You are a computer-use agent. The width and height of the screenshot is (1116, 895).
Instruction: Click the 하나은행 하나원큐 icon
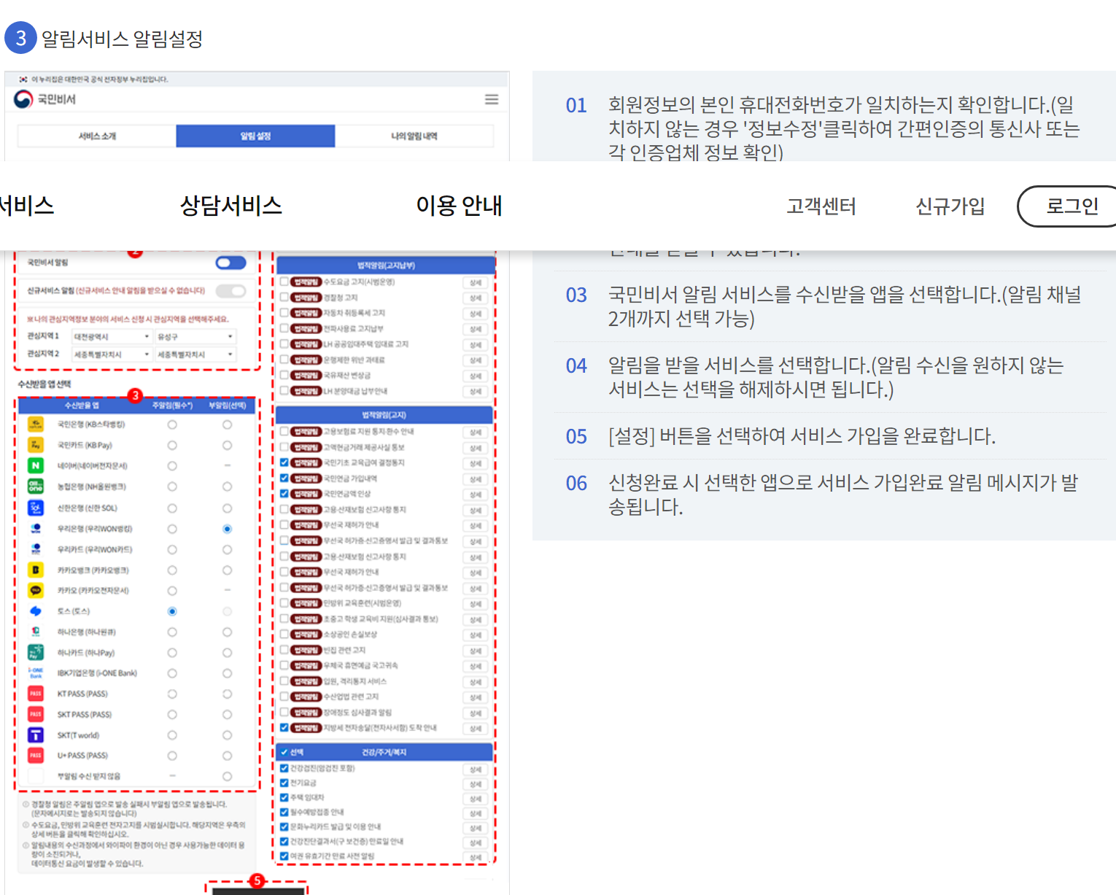coord(35,632)
